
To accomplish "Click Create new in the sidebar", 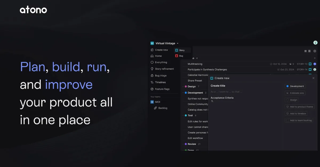I will (159, 50).
